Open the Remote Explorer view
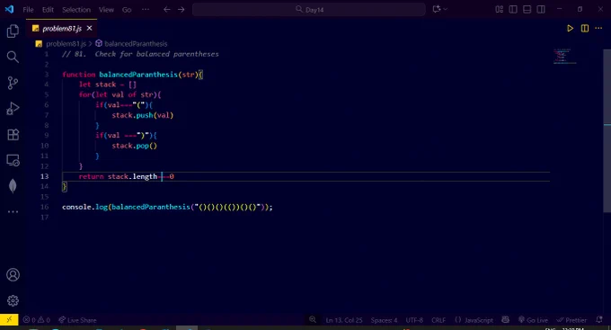 [13, 160]
